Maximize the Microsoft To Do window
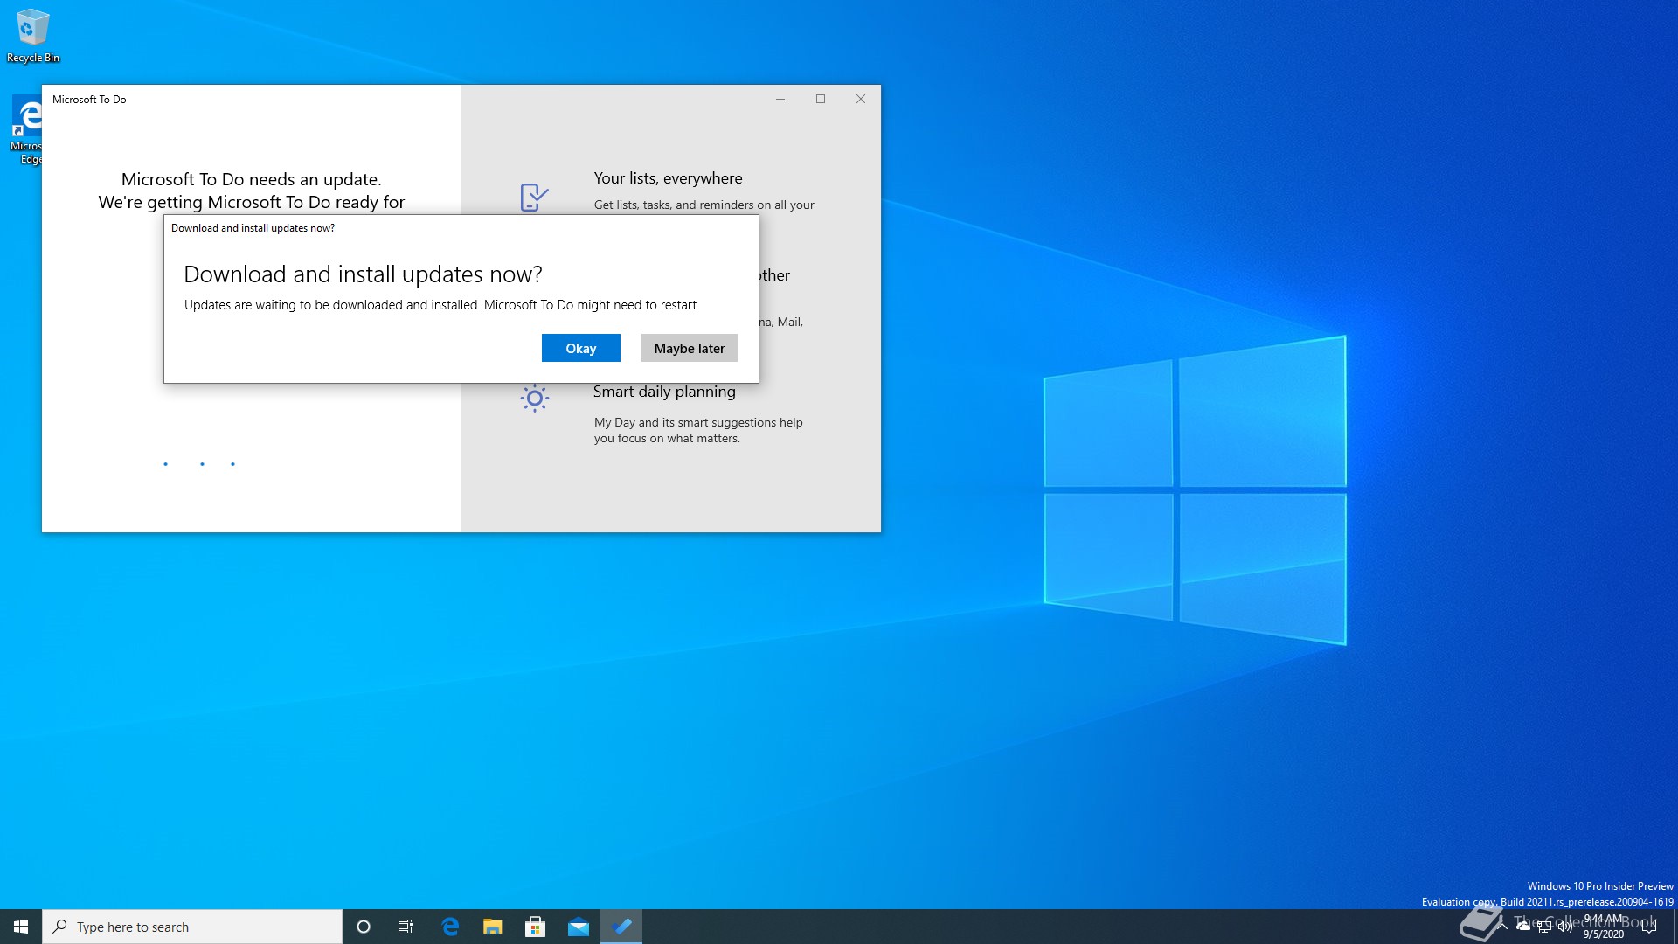 pyautogui.click(x=821, y=99)
